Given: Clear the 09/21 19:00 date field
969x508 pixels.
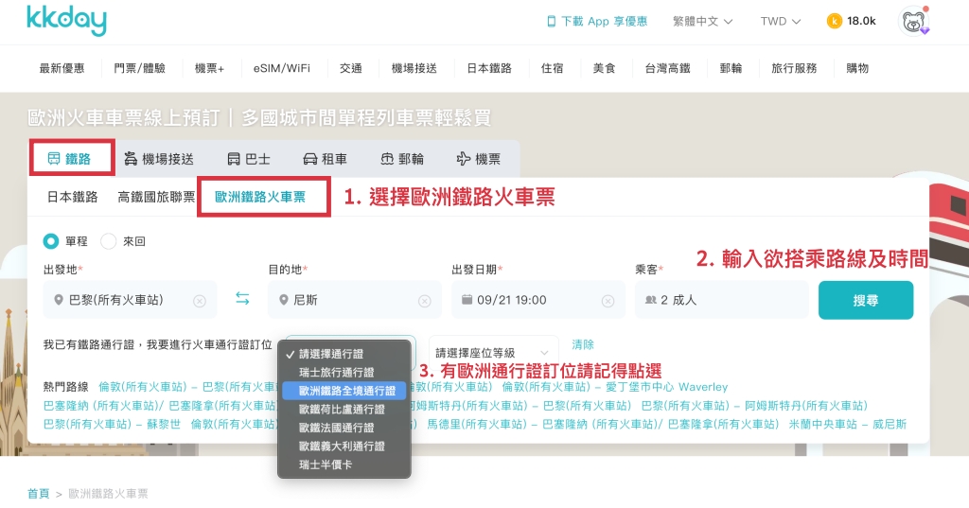Looking at the screenshot, I should [608, 301].
